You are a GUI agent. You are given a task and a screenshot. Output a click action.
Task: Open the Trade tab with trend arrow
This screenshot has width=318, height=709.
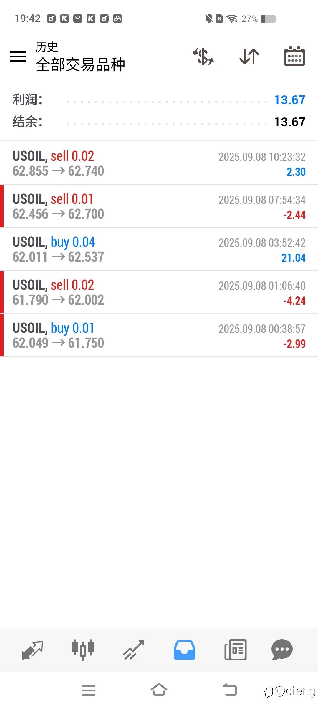tap(133, 650)
